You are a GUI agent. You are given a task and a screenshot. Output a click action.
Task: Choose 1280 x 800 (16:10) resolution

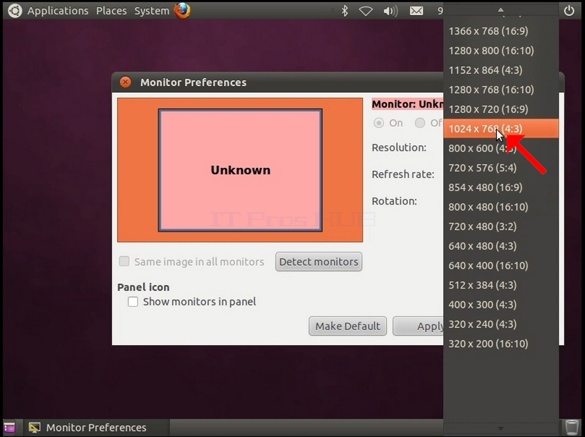(x=501, y=50)
